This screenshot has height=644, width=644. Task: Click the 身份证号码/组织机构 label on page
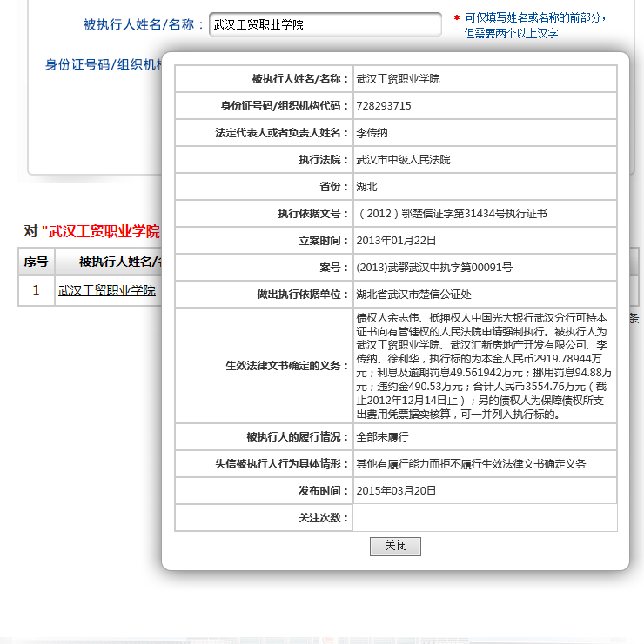pos(104,65)
